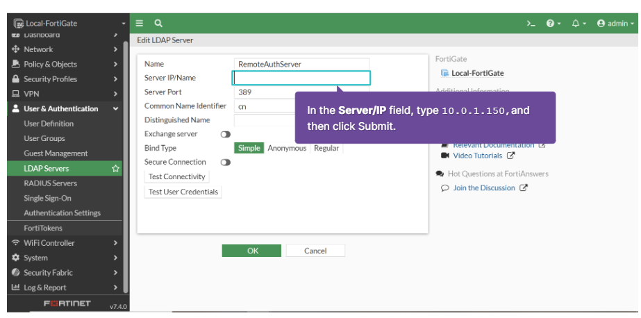Click the admin user avatar icon

point(601,24)
